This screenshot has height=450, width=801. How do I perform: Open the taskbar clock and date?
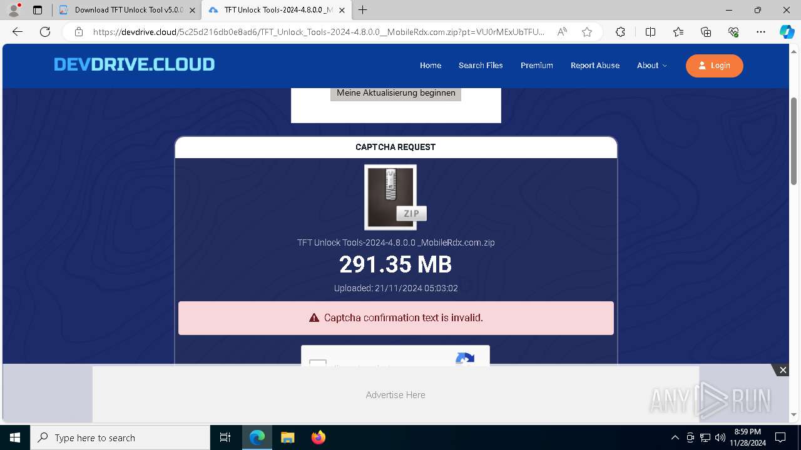pos(748,437)
